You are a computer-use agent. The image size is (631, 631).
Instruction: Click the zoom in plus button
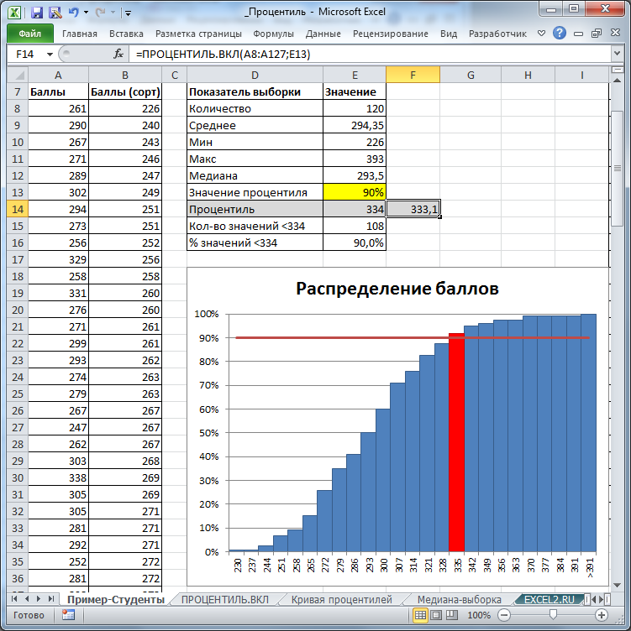click(x=602, y=615)
